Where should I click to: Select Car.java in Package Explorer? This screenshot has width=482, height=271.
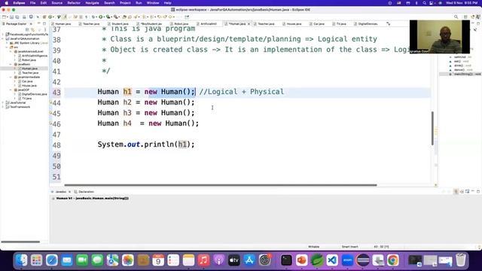pyautogui.click(x=27, y=81)
